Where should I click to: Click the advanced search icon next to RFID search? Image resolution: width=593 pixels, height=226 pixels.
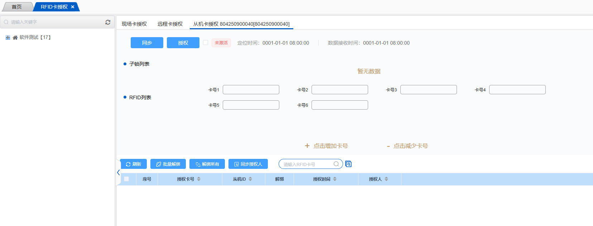coord(348,164)
